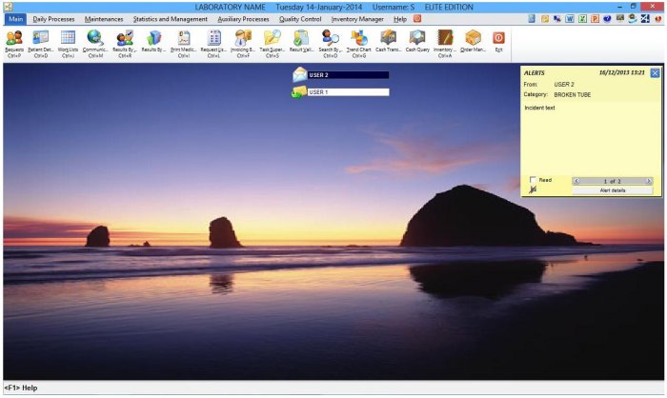
Task: Open the Quality Control menu
Action: point(300,18)
